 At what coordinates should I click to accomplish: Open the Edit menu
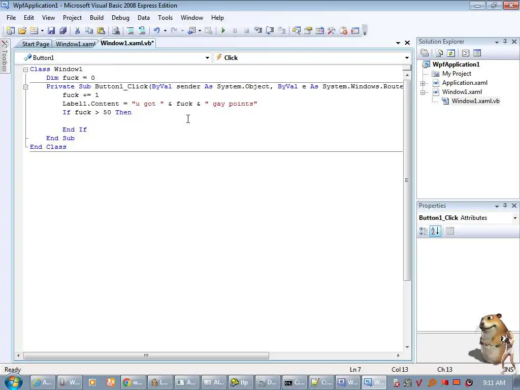(x=29, y=18)
